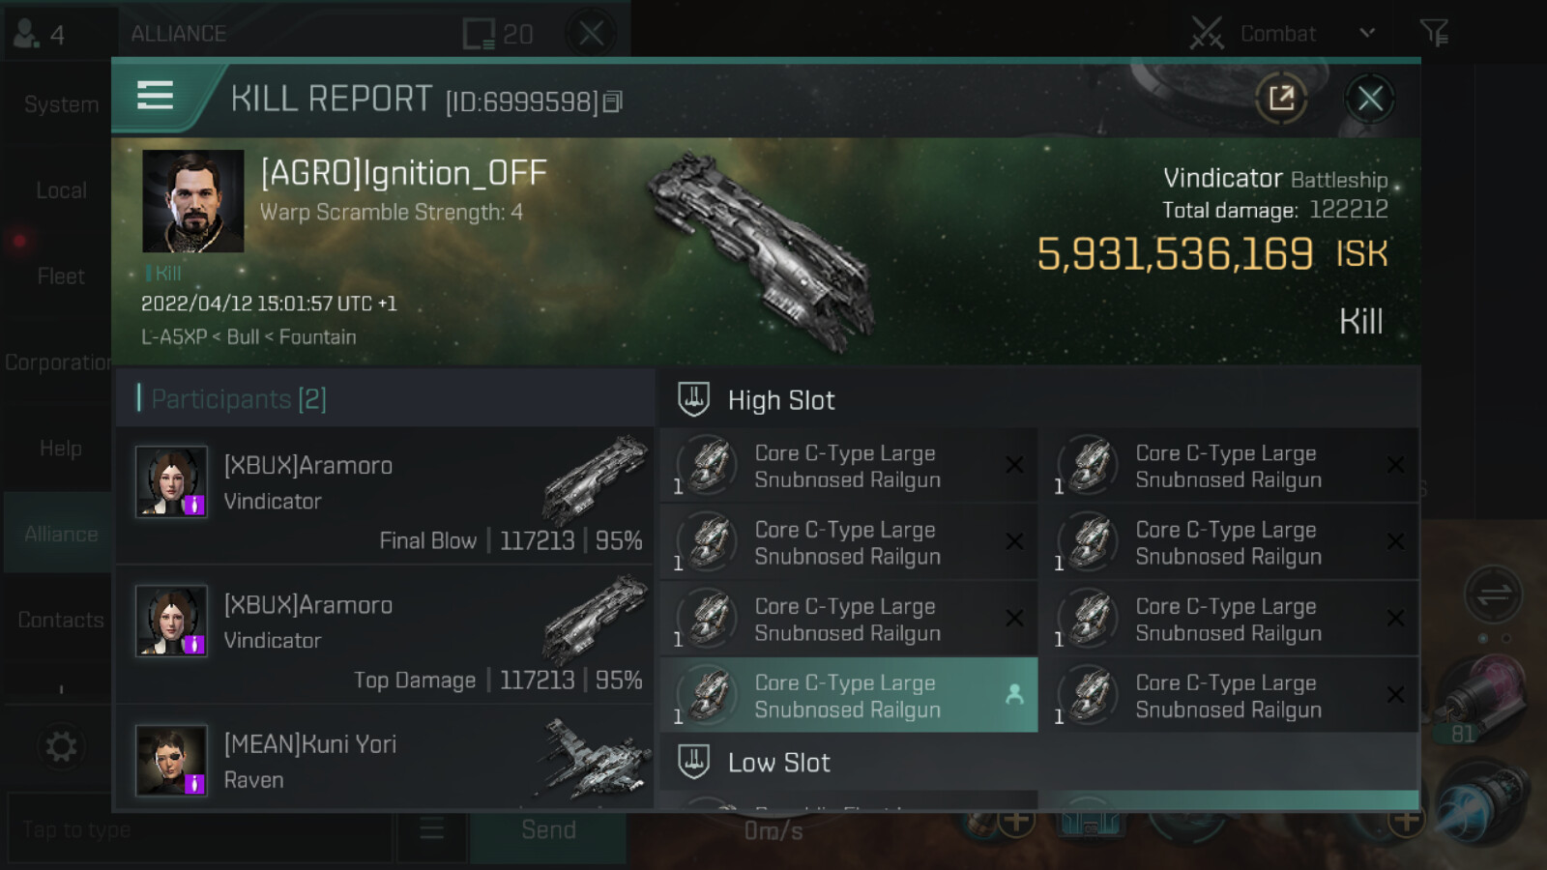Share the kill report via export icon
Image resolution: width=1547 pixels, height=870 pixels.
pyautogui.click(x=1281, y=98)
